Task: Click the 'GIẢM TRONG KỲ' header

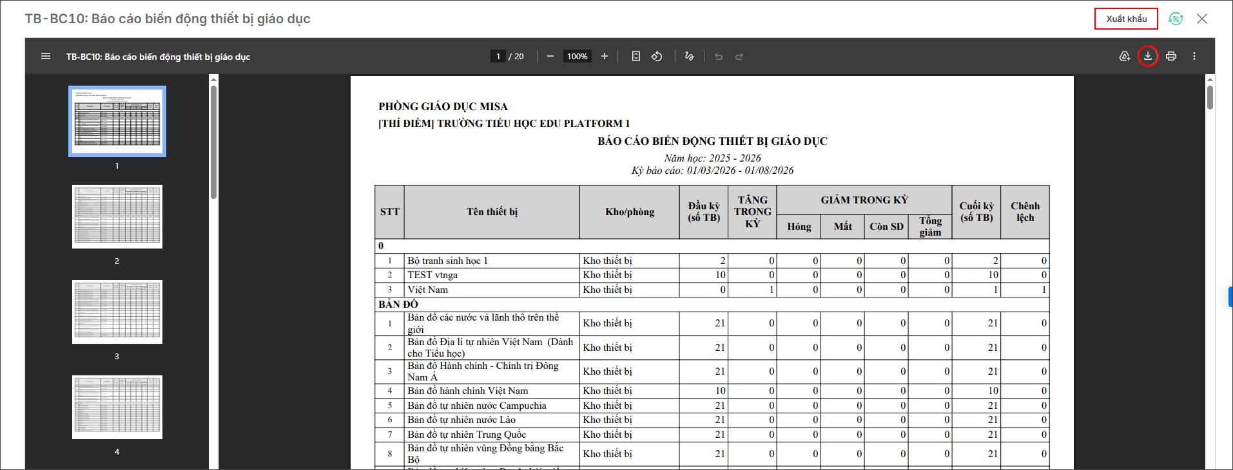Action: [864, 200]
